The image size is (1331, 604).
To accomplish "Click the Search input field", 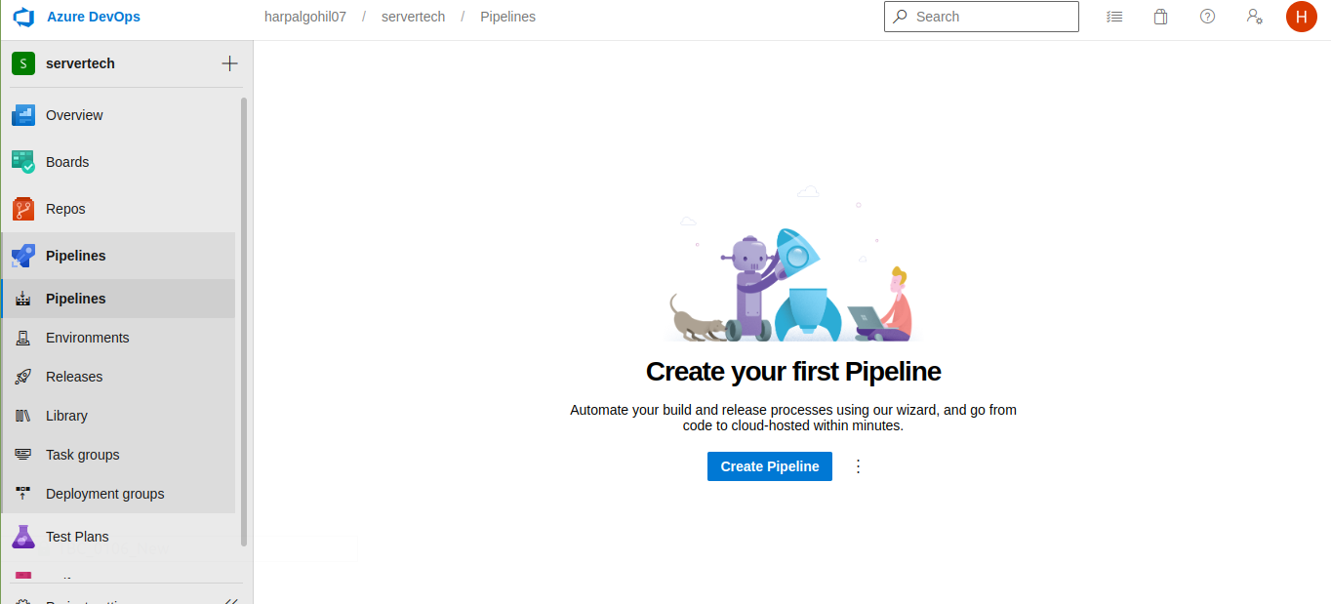I will click(x=982, y=17).
